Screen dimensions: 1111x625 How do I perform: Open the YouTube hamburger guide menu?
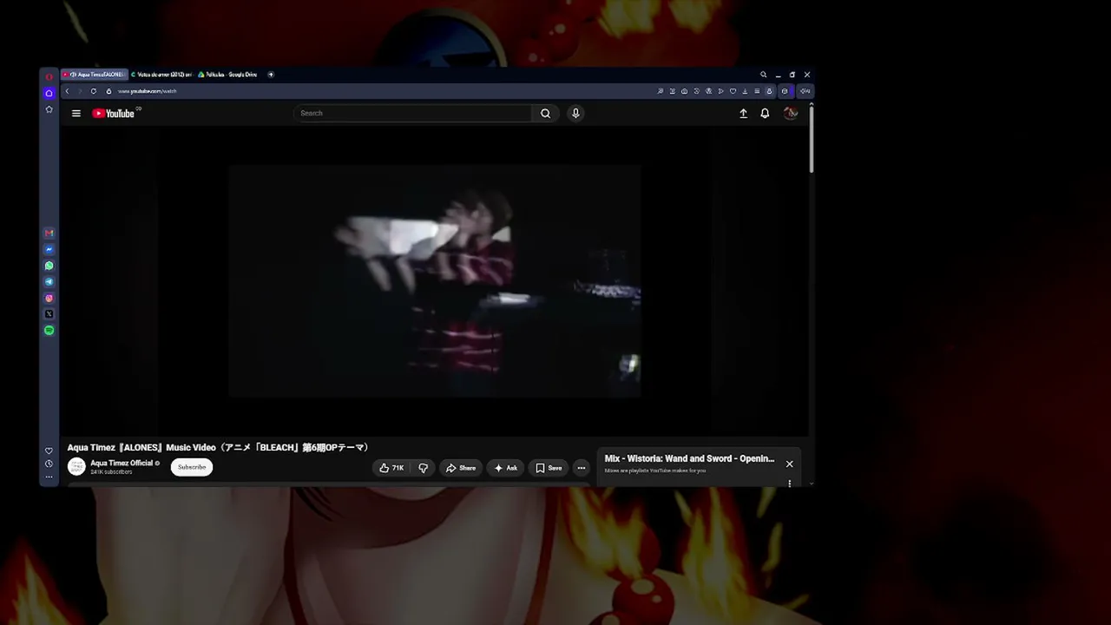pos(76,114)
